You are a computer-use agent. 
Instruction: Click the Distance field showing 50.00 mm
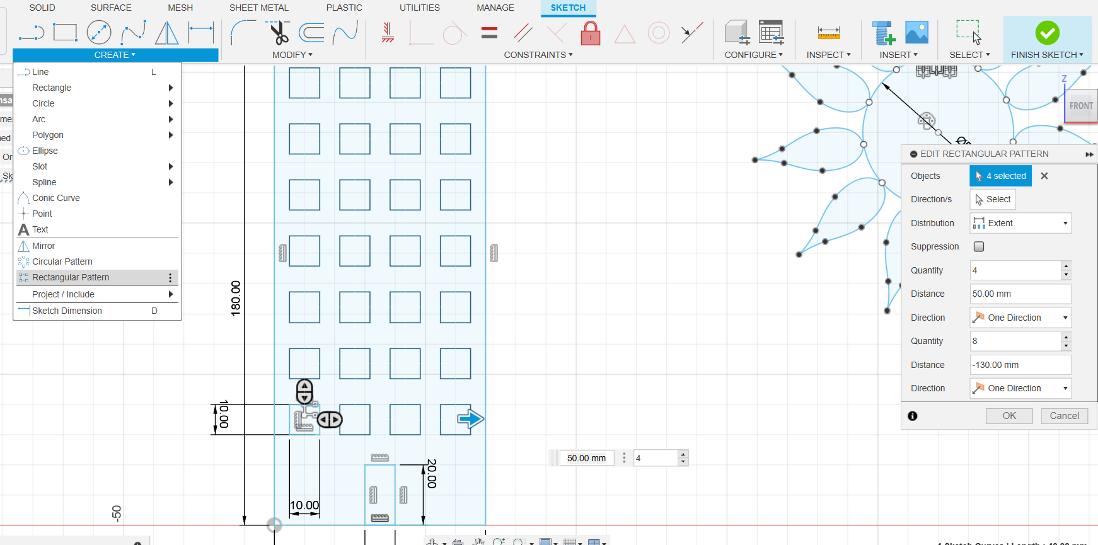1020,294
